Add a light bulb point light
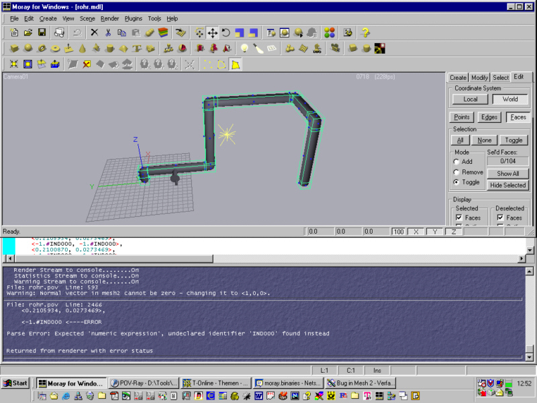This screenshot has height=403, width=537. pos(245,48)
